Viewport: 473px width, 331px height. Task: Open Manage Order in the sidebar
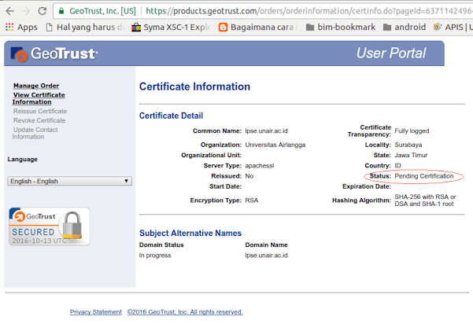pyautogui.click(x=36, y=86)
